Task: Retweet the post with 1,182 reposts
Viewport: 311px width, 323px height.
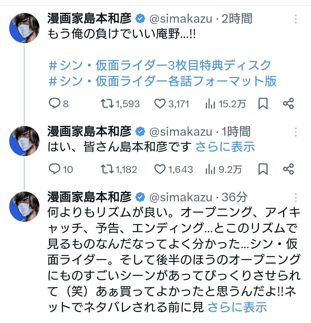Action: point(107,169)
